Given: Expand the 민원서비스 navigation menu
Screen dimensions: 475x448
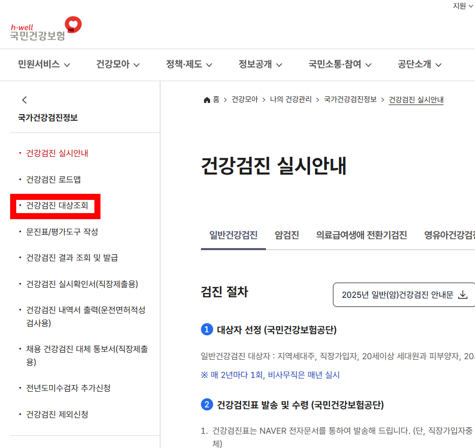Looking at the screenshot, I should point(44,64).
